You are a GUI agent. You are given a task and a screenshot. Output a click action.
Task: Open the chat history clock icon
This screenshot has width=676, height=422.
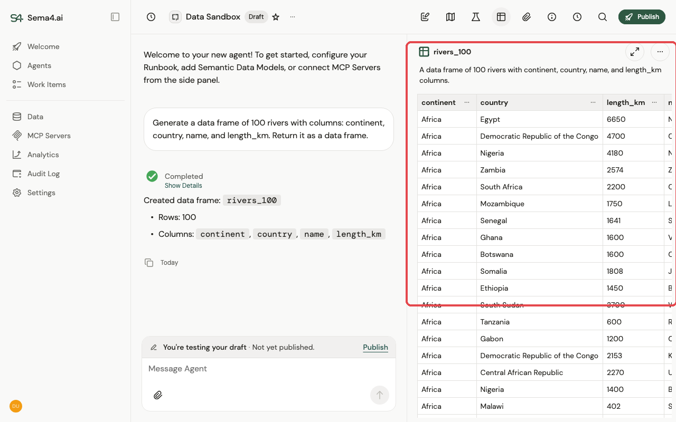pyautogui.click(x=151, y=17)
